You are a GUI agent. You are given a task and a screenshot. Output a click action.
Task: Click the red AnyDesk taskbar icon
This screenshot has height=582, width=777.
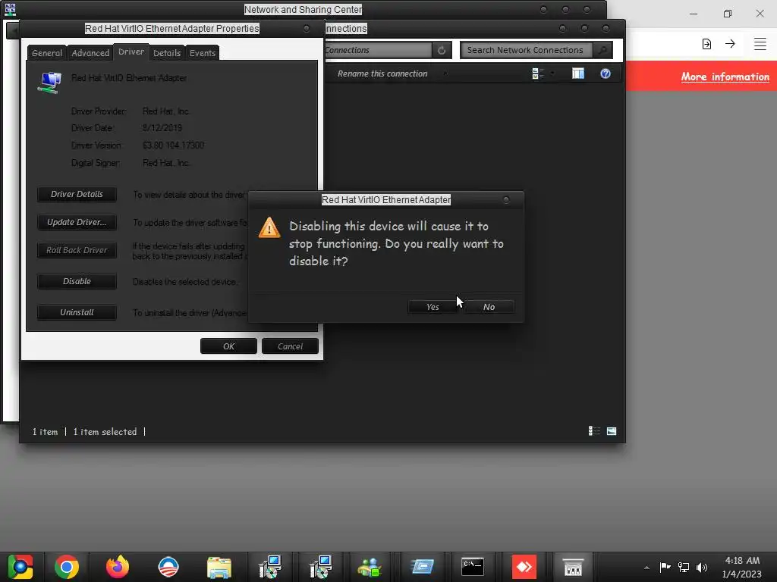point(524,567)
